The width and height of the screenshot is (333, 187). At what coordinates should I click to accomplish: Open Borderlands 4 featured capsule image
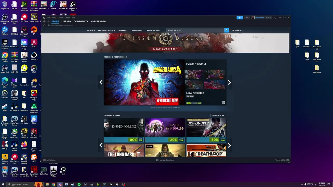(144, 83)
